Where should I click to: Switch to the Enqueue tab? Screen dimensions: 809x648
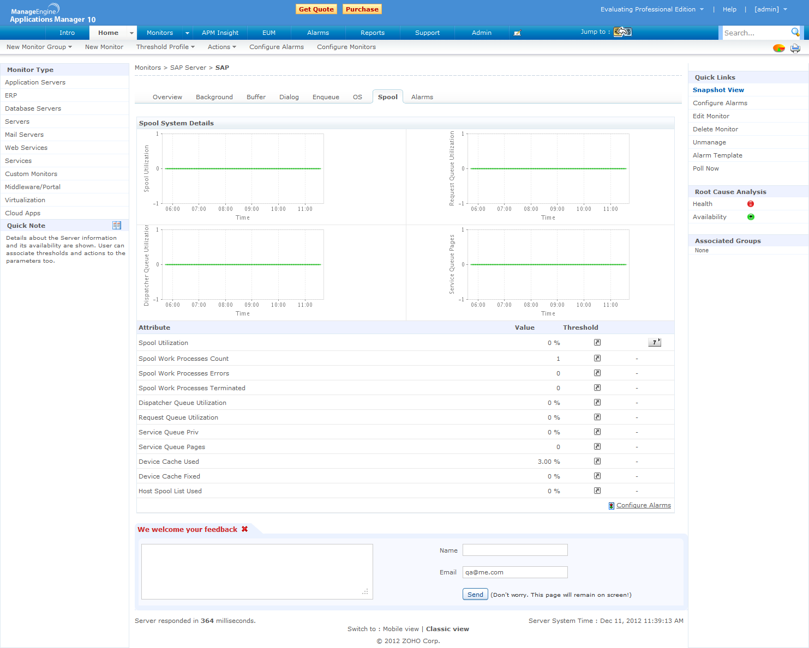(326, 97)
